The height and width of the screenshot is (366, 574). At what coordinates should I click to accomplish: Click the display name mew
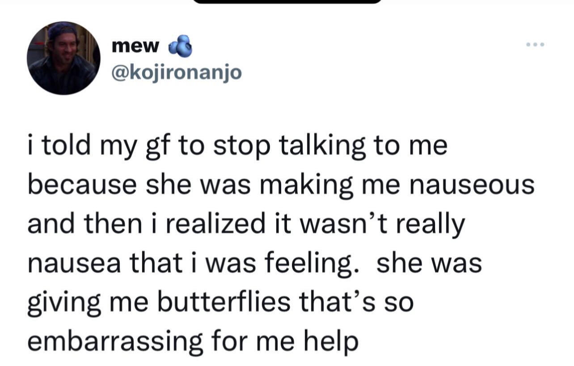tap(135, 46)
